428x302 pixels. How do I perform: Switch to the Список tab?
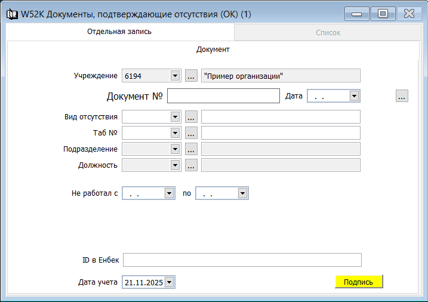click(x=328, y=33)
